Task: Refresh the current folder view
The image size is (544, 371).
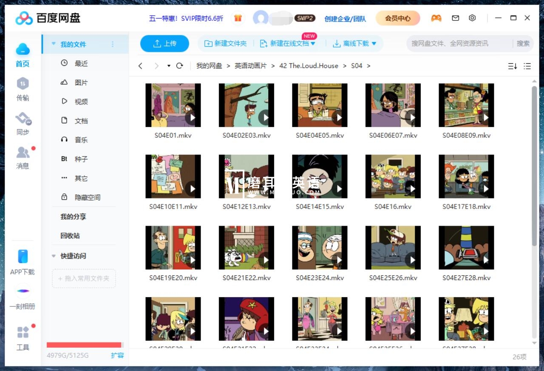Action: coord(179,65)
